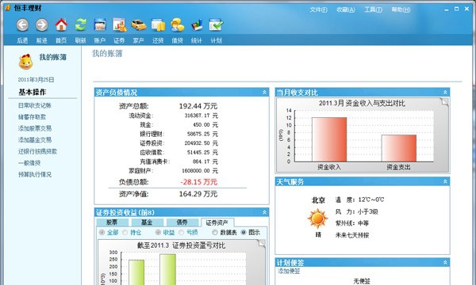Click the sun weather icon for 北京
The height and width of the screenshot is (285, 476).
pyautogui.click(x=317, y=218)
